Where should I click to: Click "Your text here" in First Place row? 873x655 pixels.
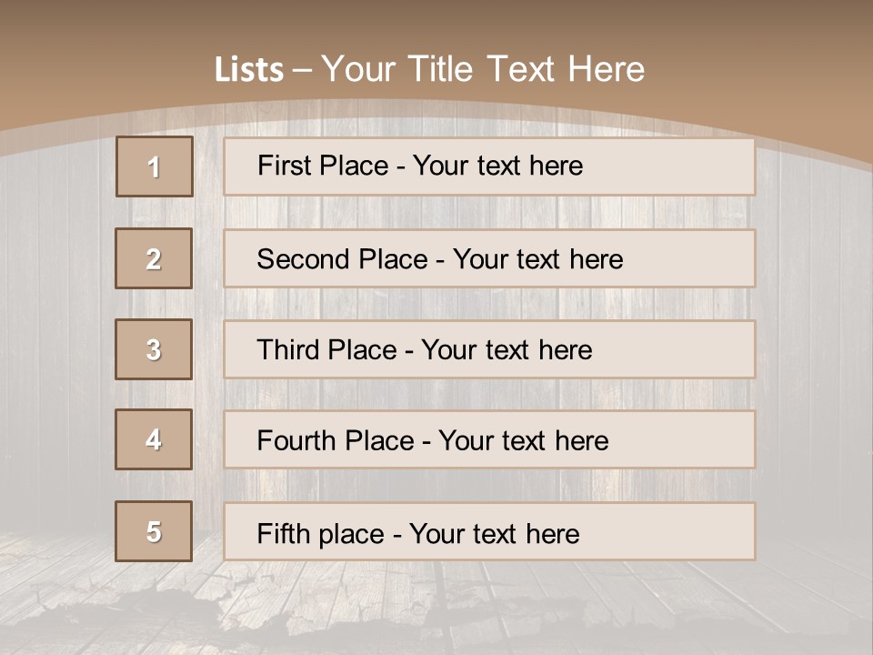tap(497, 166)
